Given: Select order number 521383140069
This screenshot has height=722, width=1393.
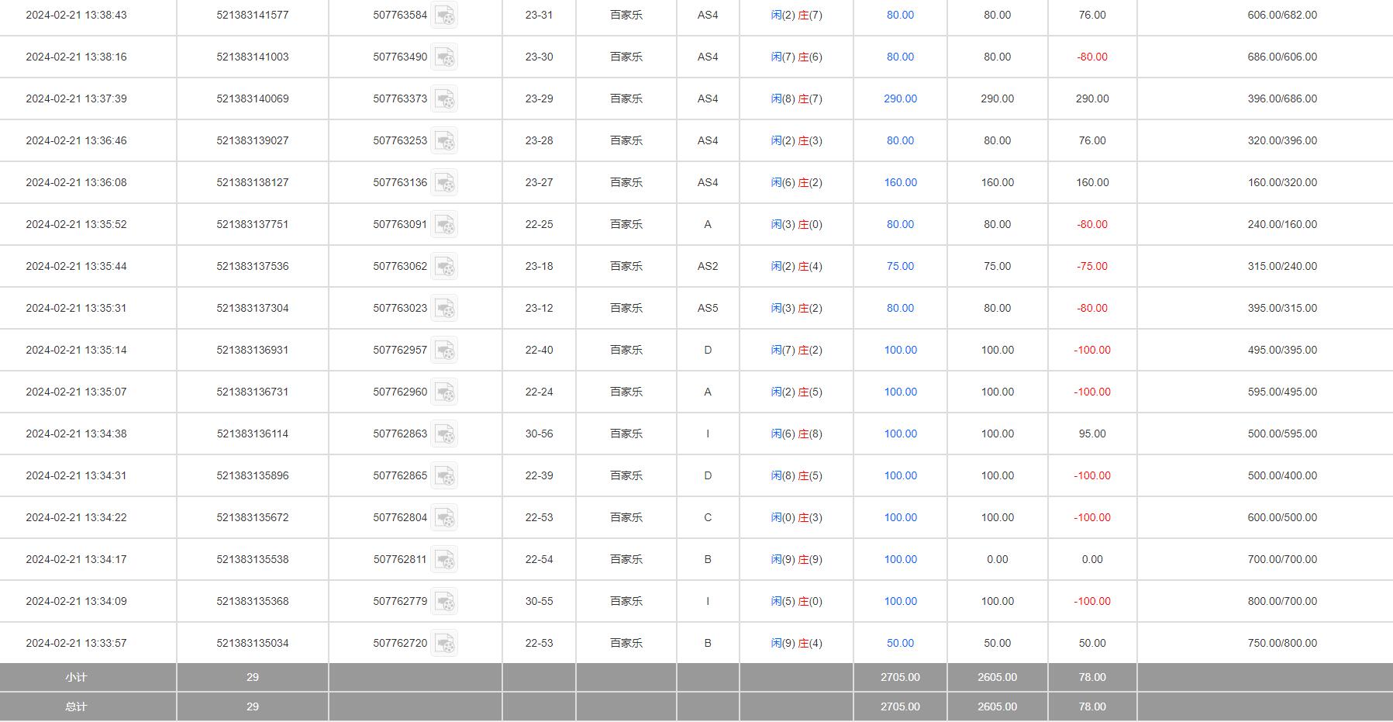Looking at the screenshot, I should 253,98.
